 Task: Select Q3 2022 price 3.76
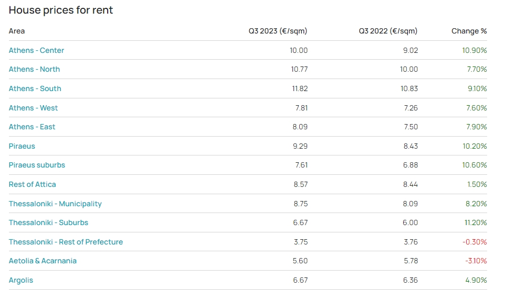411,242
